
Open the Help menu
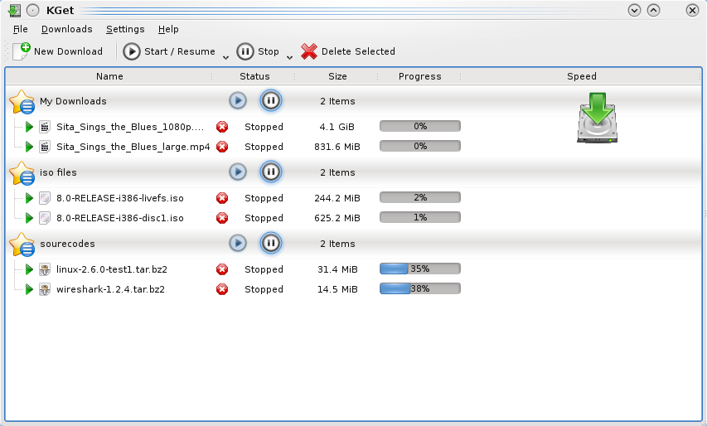coord(168,29)
